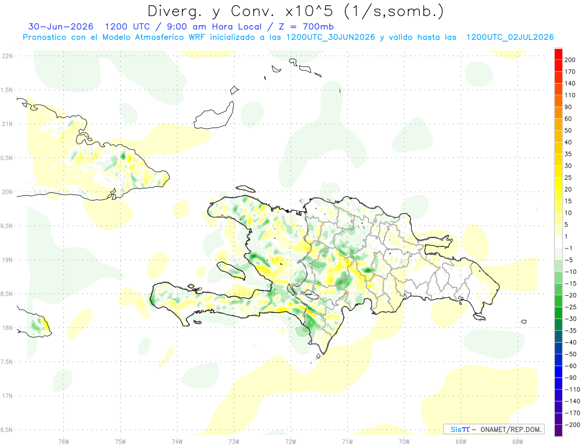Pick the red swatch above the 200 label

pyautogui.click(x=558, y=54)
